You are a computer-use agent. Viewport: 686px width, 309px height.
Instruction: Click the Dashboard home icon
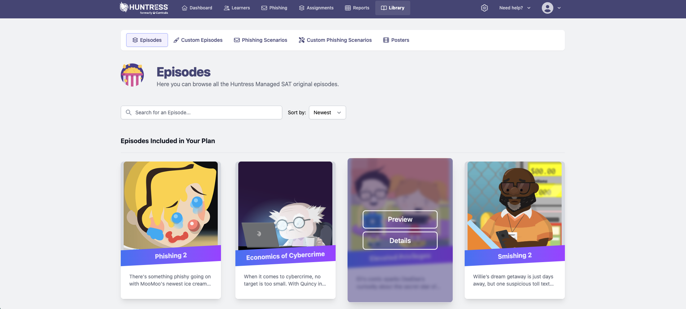(185, 8)
